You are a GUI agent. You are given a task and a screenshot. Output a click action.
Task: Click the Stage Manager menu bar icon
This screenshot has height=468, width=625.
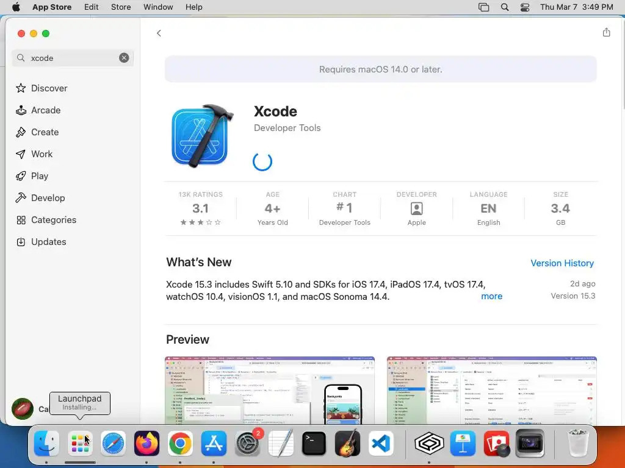point(483,7)
